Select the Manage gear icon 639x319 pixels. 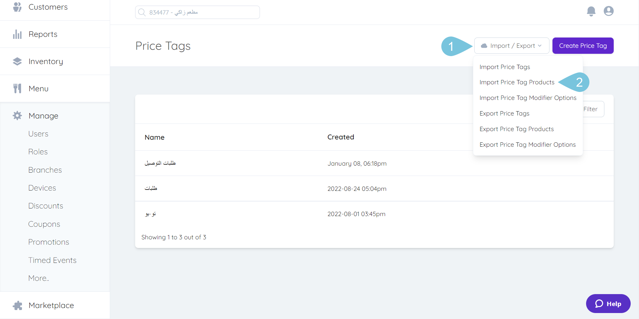click(17, 116)
